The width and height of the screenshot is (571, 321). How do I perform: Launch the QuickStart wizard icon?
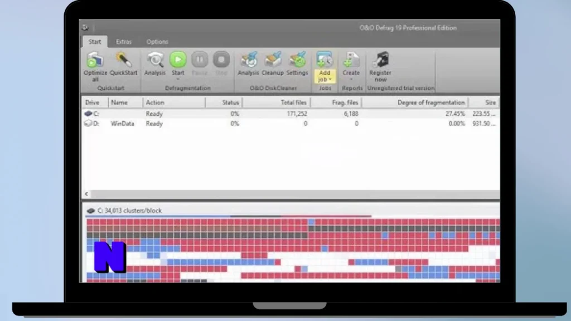click(123, 60)
